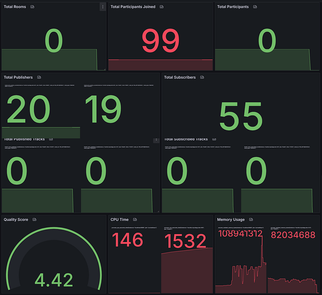Screen dimensions: 322x295
Task: Open the Total Participants panel title menu
Action: tap(233, 7)
